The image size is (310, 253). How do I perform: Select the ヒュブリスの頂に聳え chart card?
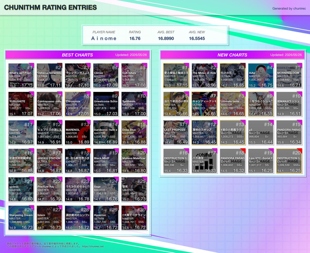[x=50, y=132]
